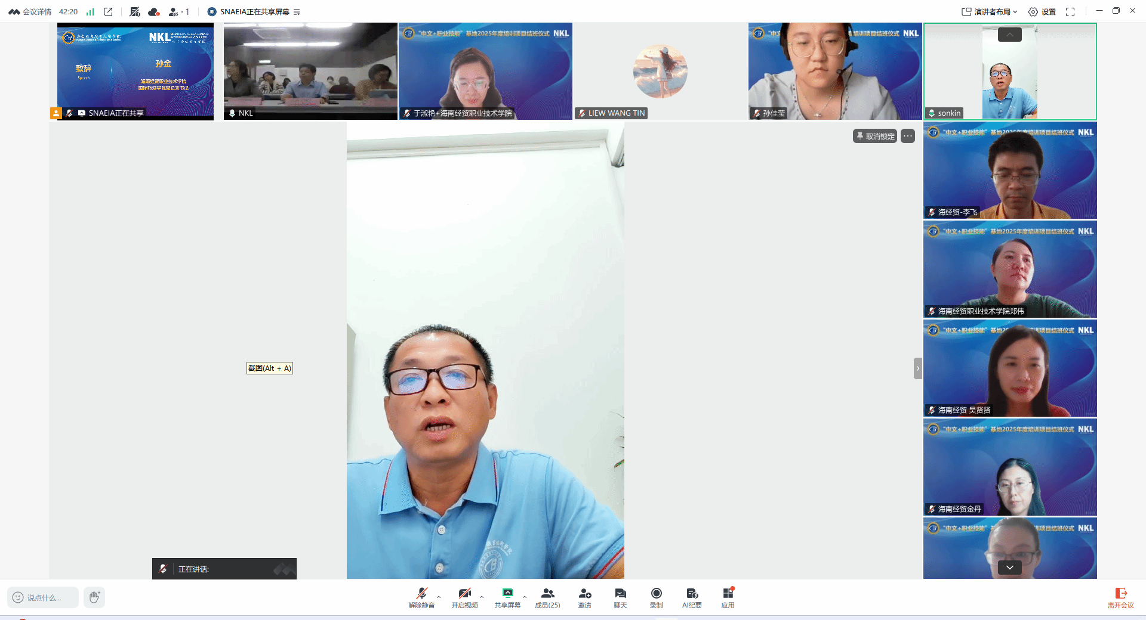
Task: Click Unpin (取消锁定) button
Action: [875, 137]
